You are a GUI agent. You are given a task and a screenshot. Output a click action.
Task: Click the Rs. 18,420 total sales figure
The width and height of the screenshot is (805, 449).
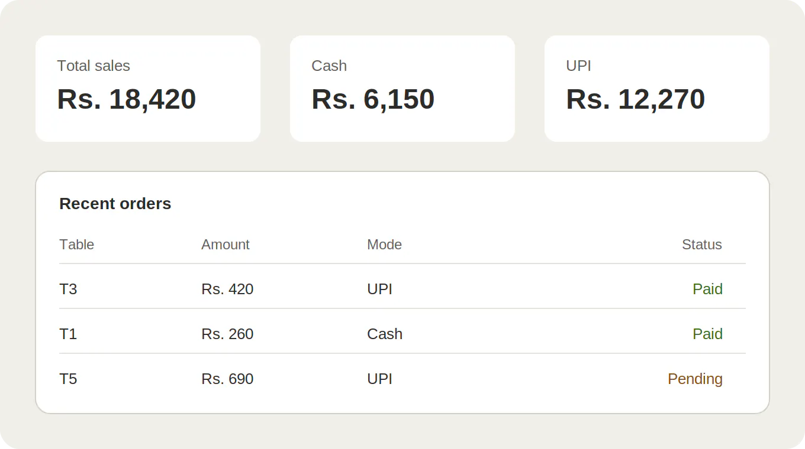click(127, 99)
